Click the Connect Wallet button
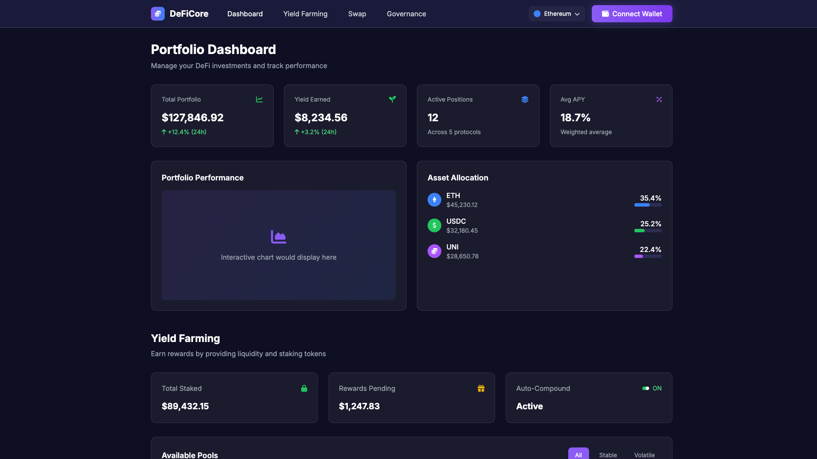Viewport: 817px width, 459px height. pos(631,13)
